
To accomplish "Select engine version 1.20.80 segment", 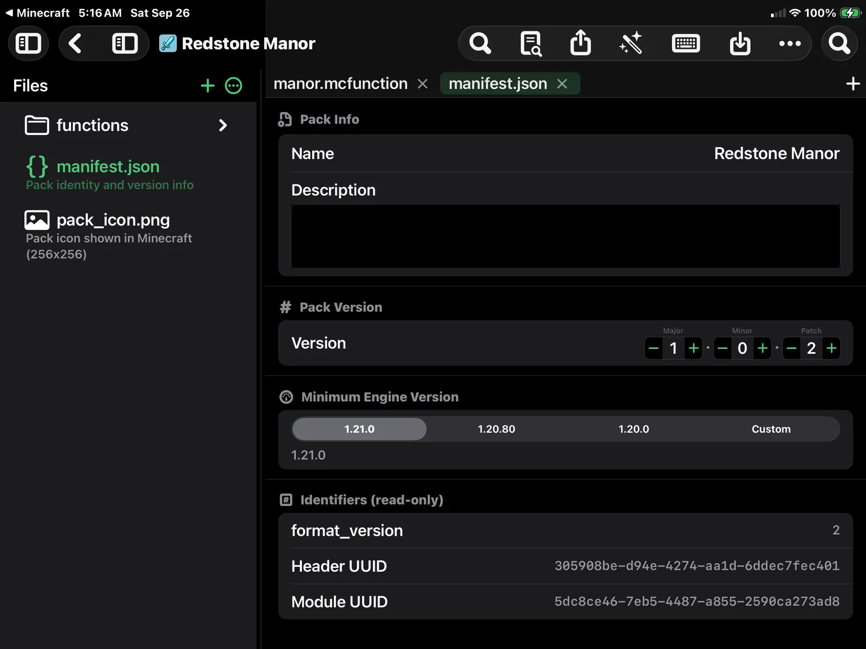I will pyautogui.click(x=496, y=429).
